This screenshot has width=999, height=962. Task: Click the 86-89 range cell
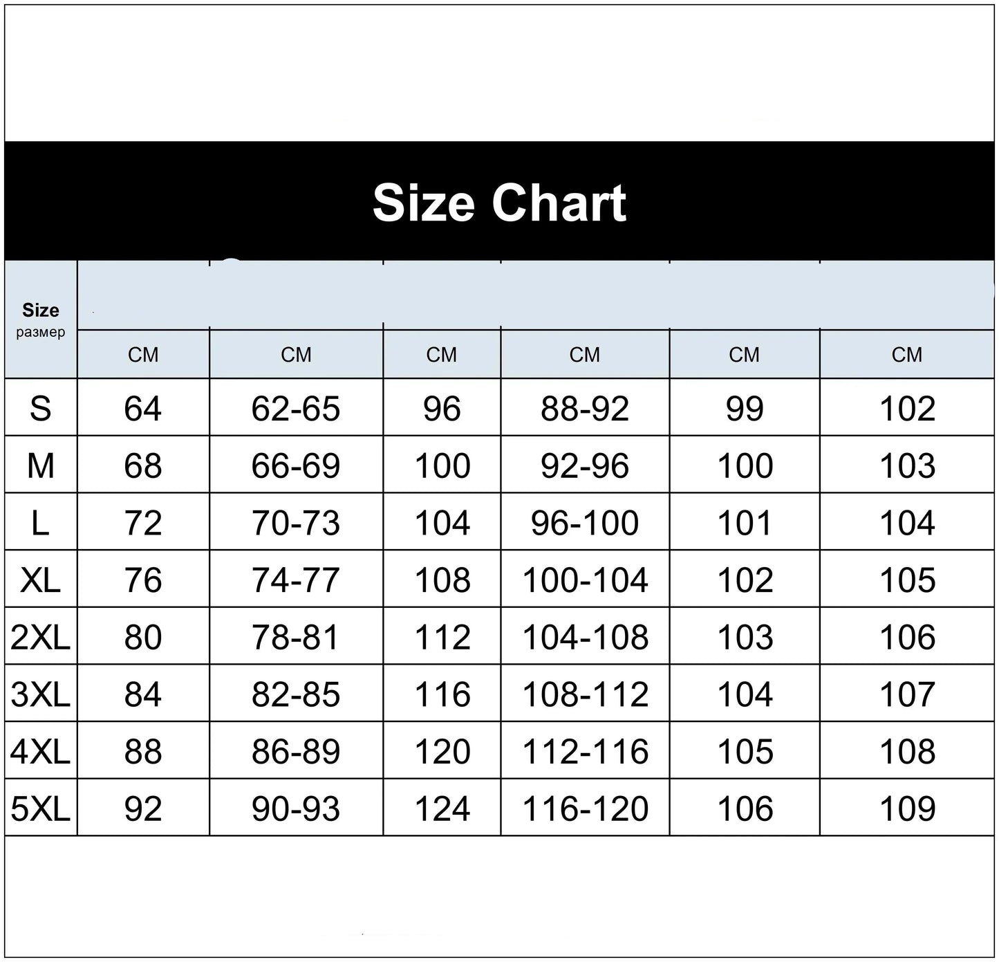point(296,751)
